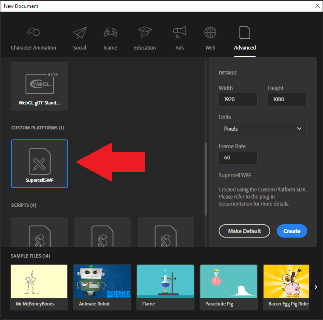323x320 pixels.
Task: Click the Advanced blank page icon
Action: tap(245, 32)
